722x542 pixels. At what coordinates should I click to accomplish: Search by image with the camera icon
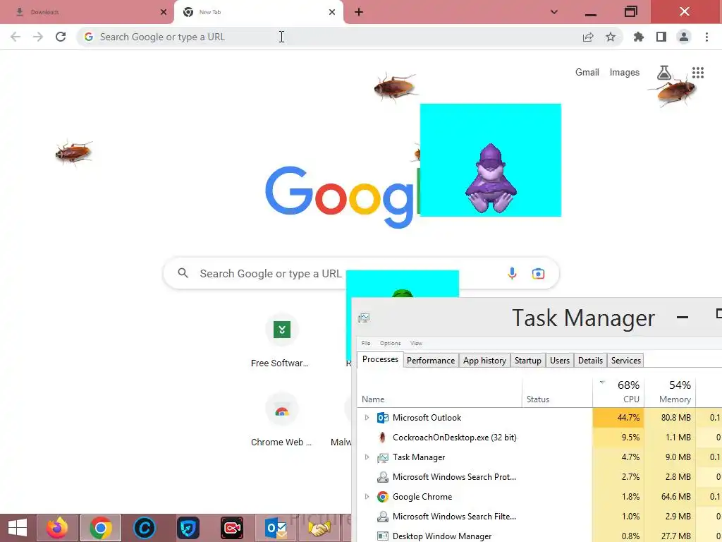pyautogui.click(x=538, y=274)
